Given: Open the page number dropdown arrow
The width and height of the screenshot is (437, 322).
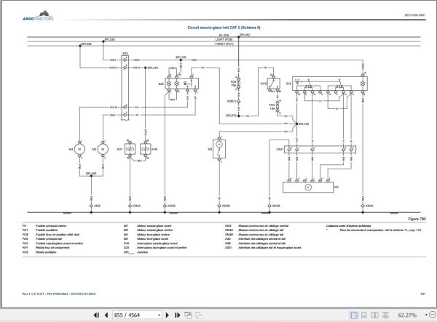Looking at the screenshot, I should [x=159, y=315].
